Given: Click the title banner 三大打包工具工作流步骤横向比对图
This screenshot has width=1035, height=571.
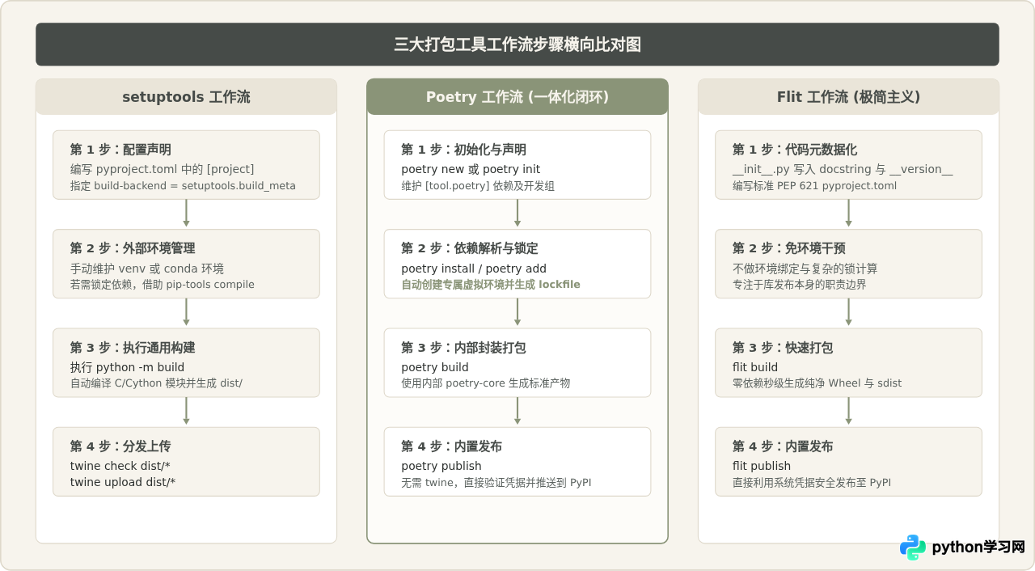Looking at the screenshot, I should pos(517,44).
